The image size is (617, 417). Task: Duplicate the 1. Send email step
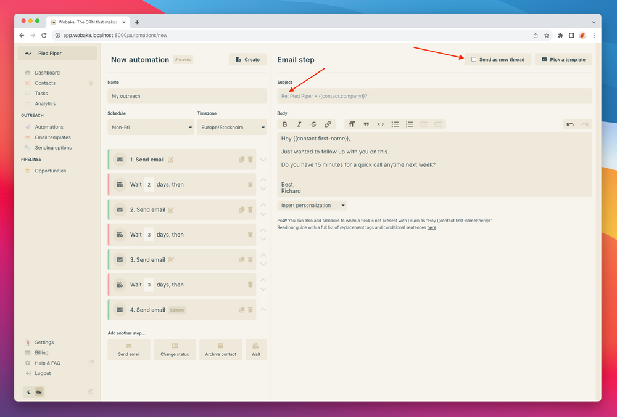tap(242, 160)
